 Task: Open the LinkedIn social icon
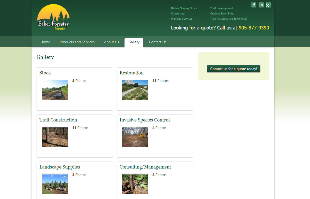[261, 5]
